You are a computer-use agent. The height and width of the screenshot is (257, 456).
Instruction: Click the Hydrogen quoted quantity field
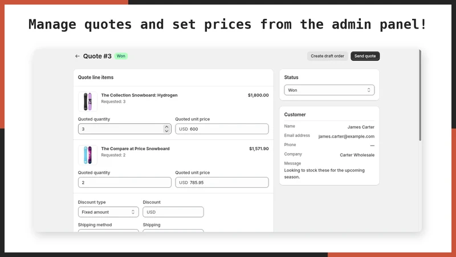point(124,129)
